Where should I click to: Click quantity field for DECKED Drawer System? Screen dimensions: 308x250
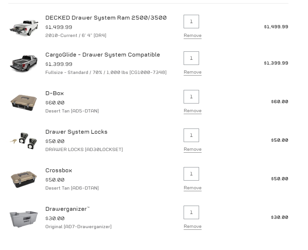pyautogui.click(x=191, y=22)
